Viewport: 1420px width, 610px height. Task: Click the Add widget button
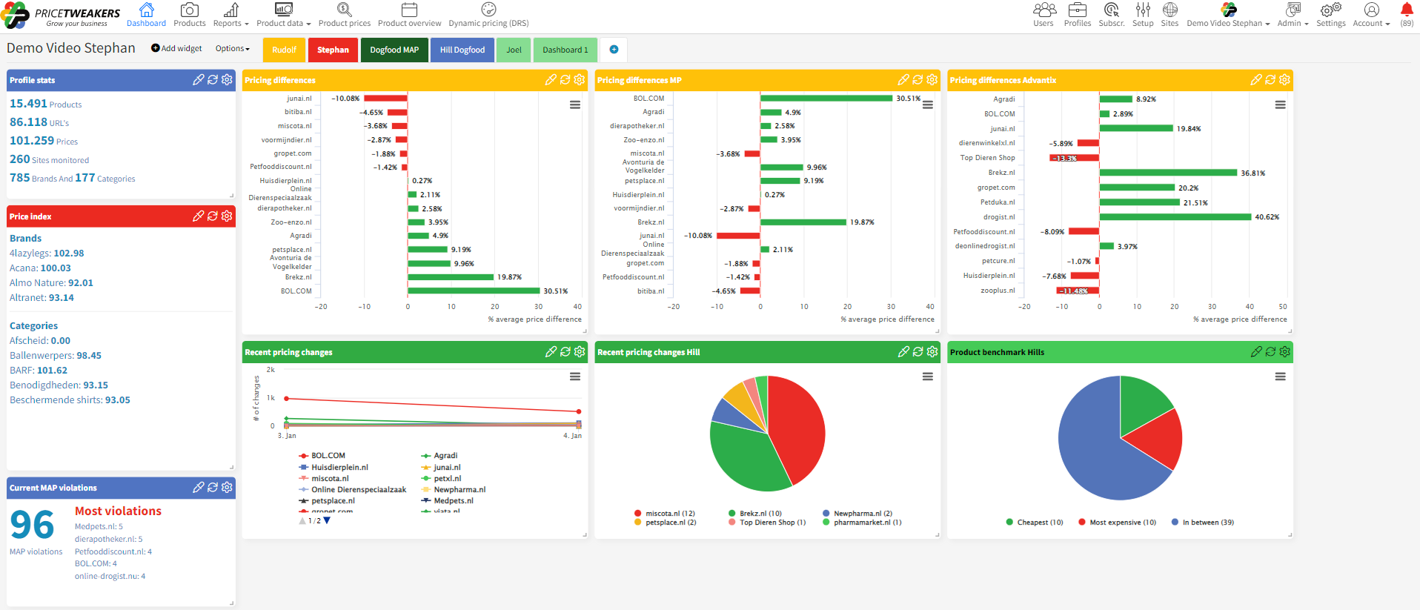176,49
